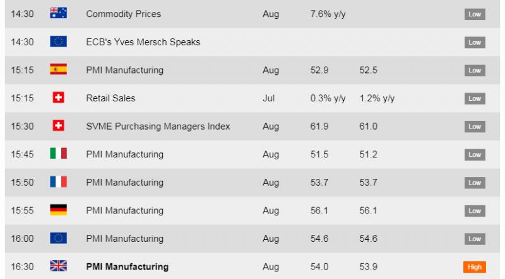Screen dimensions: 505x279
Task: Select the EU flag beside ECB's Yves Mersch Speaks
Action: [x=58, y=42]
